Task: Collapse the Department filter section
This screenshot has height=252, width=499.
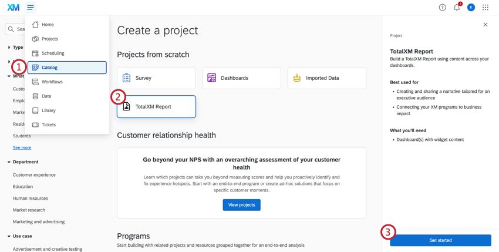Action: point(9,162)
